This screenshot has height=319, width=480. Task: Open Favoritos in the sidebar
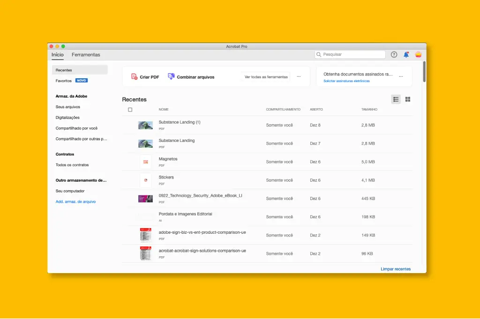tap(64, 81)
